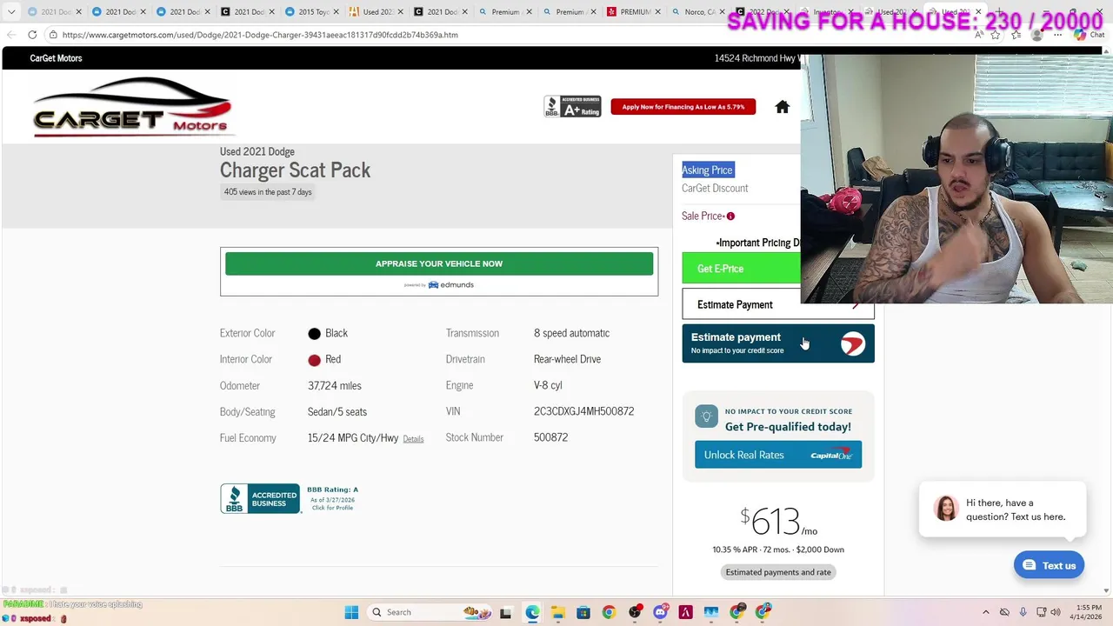Click the microphone icon in system tray

tap(1023, 612)
